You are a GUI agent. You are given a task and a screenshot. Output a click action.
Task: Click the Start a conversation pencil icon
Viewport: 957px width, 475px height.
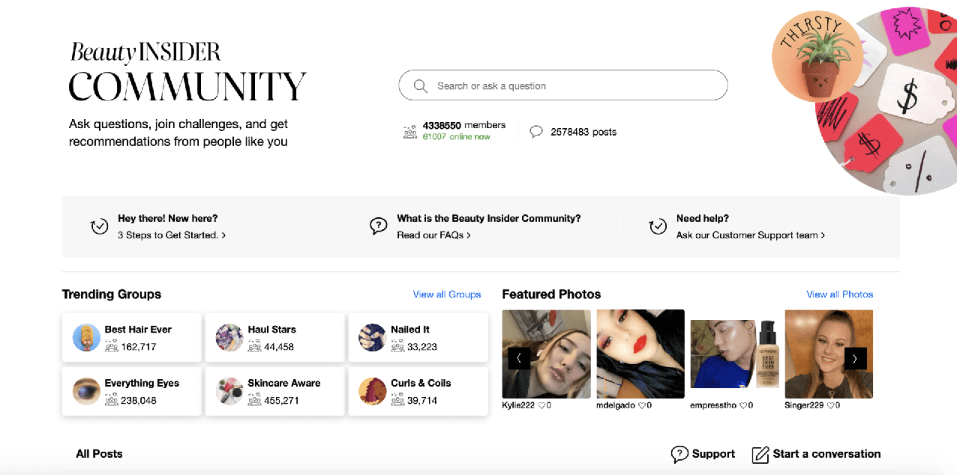[x=760, y=454]
